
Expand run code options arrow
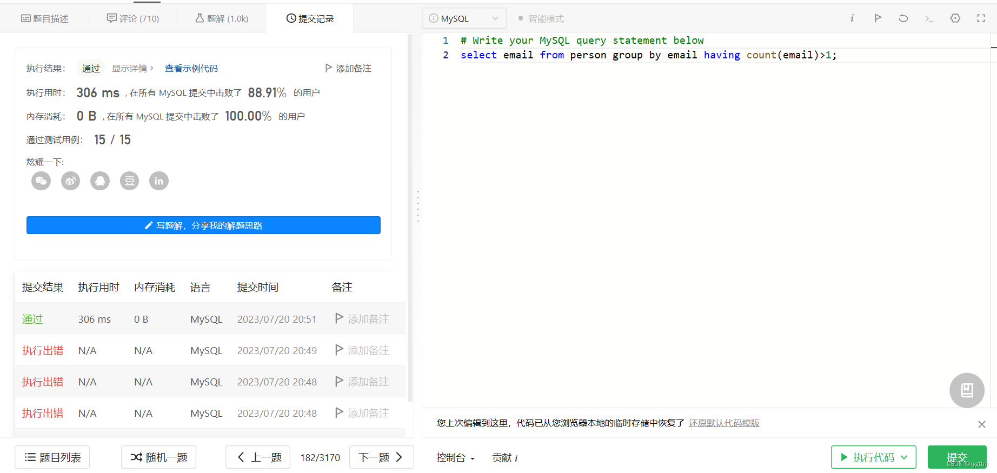[x=904, y=457]
